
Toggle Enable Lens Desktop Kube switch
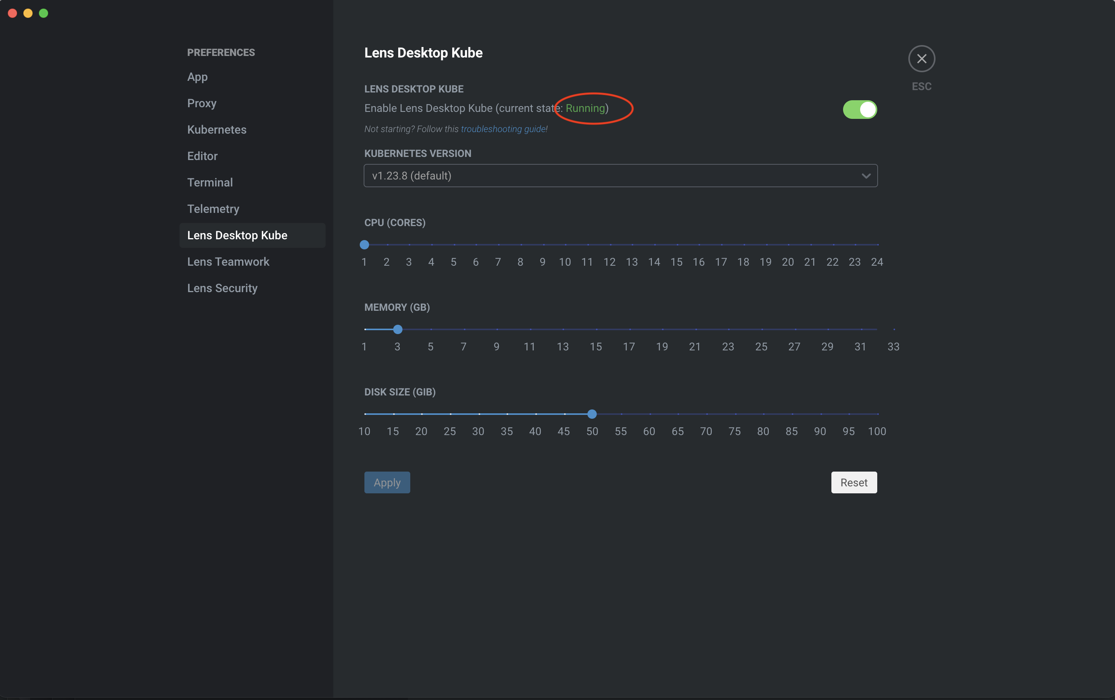(x=859, y=110)
